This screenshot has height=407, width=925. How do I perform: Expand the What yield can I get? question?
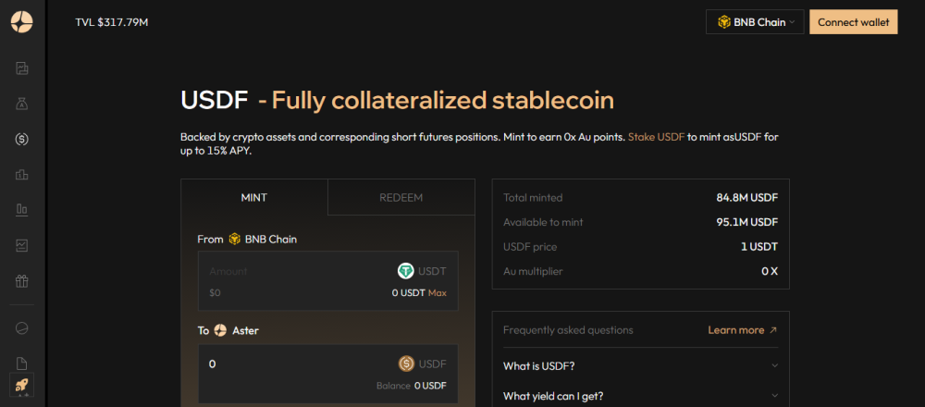click(641, 395)
